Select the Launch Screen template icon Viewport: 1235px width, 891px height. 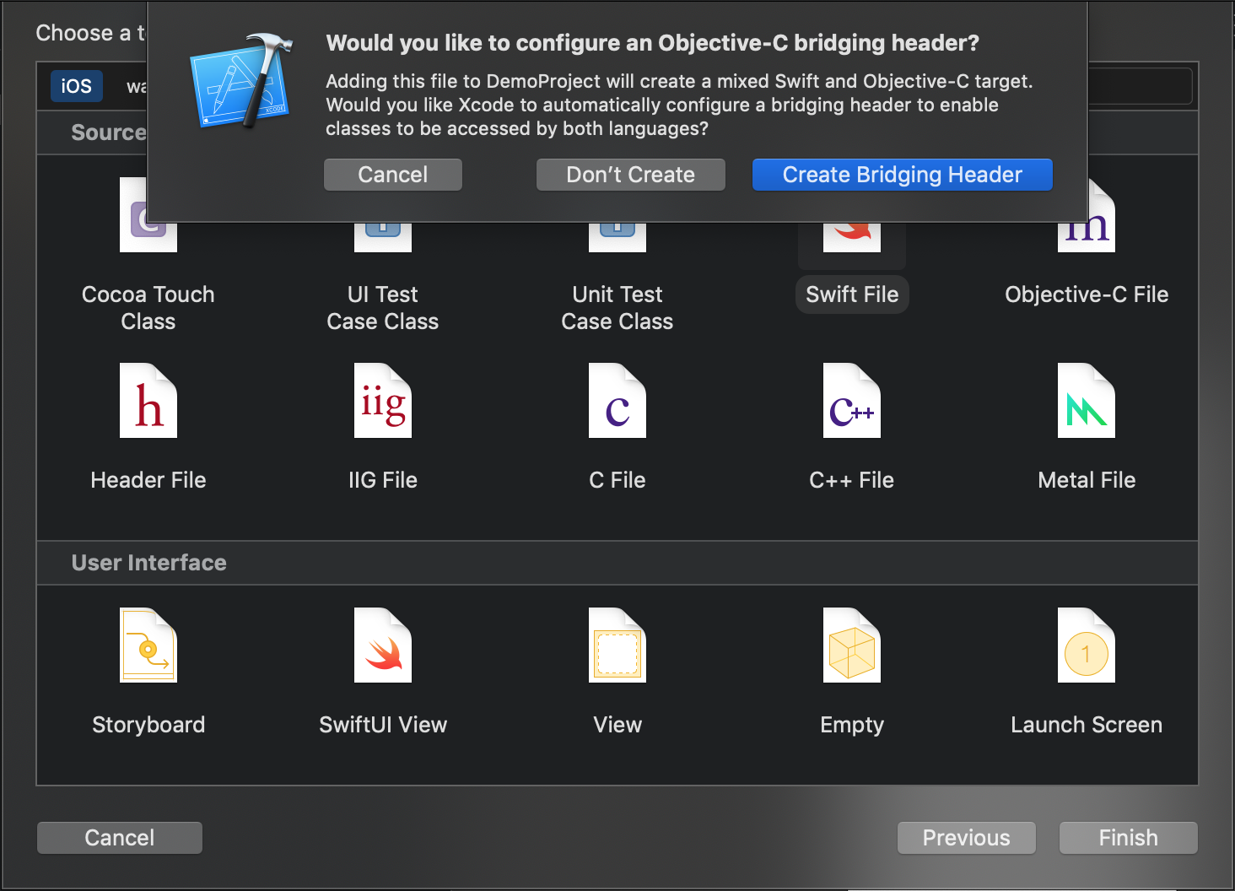[x=1087, y=645]
